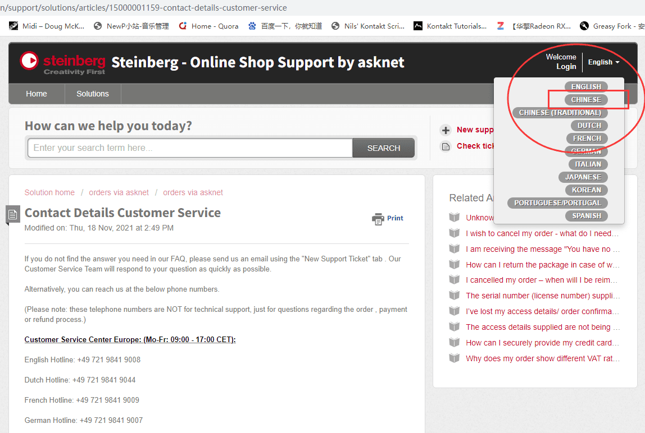This screenshot has height=433, width=645.
Task: Click the 'German Hotline: +49 721 9841 9007' text
Action: 84,420
